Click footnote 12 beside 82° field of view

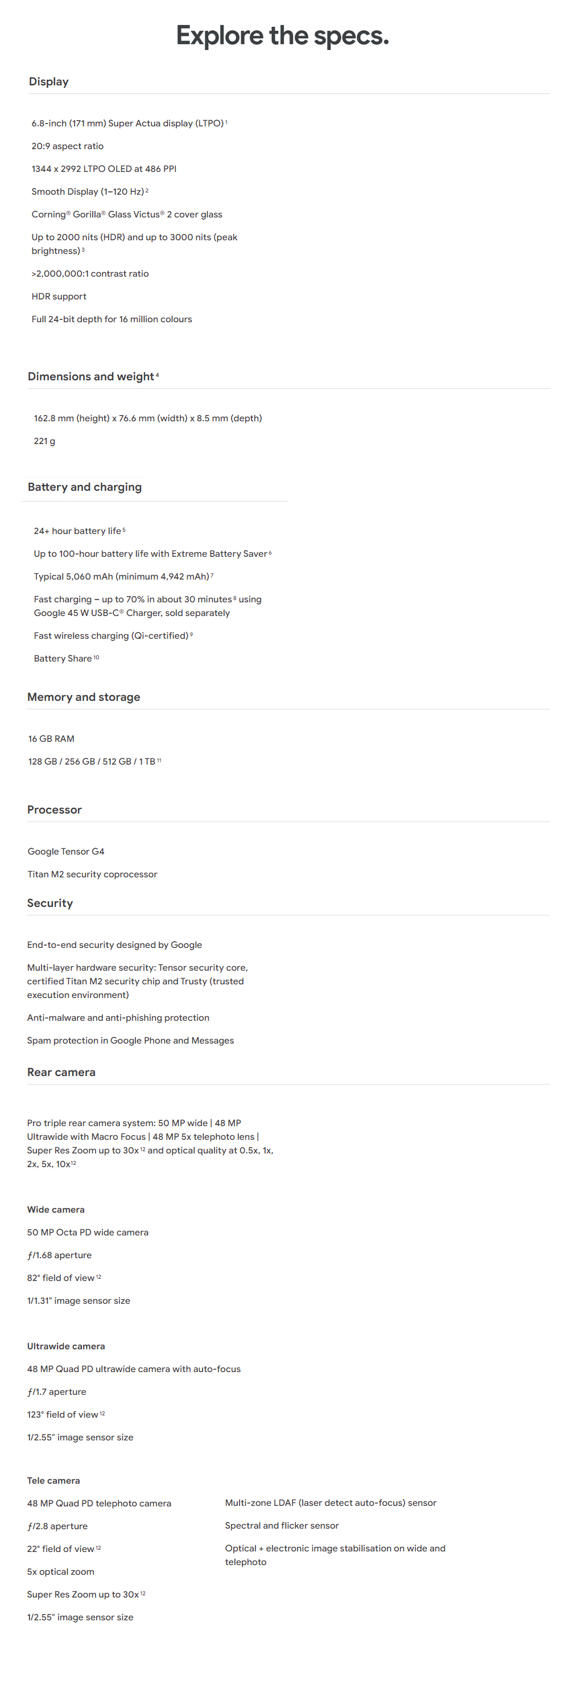tap(98, 1276)
